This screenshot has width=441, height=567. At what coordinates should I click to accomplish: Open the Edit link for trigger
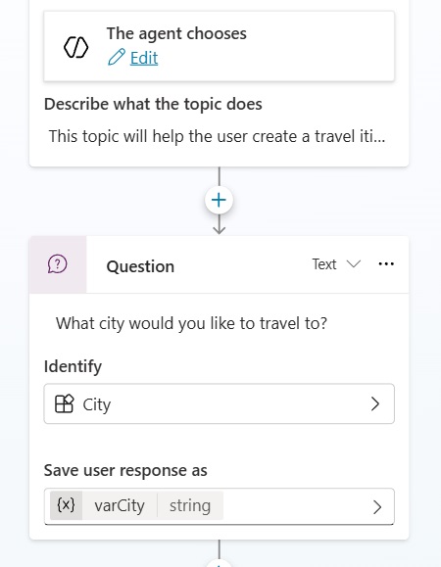[144, 58]
